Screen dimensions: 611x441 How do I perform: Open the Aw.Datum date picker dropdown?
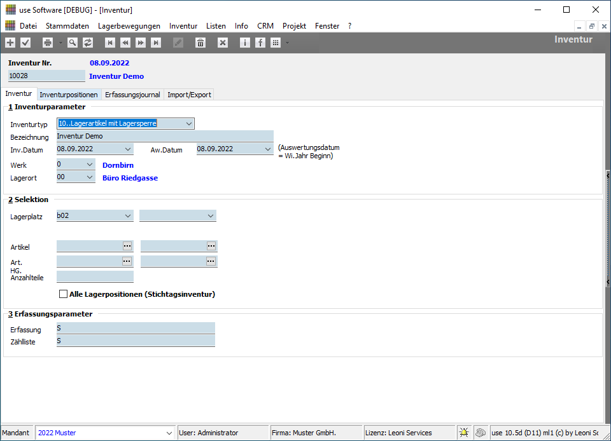click(x=268, y=149)
